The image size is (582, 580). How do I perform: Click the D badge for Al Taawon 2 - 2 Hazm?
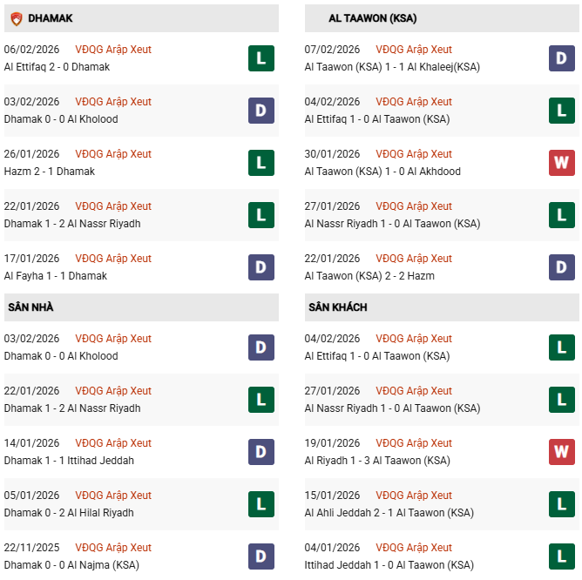point(561,267)
